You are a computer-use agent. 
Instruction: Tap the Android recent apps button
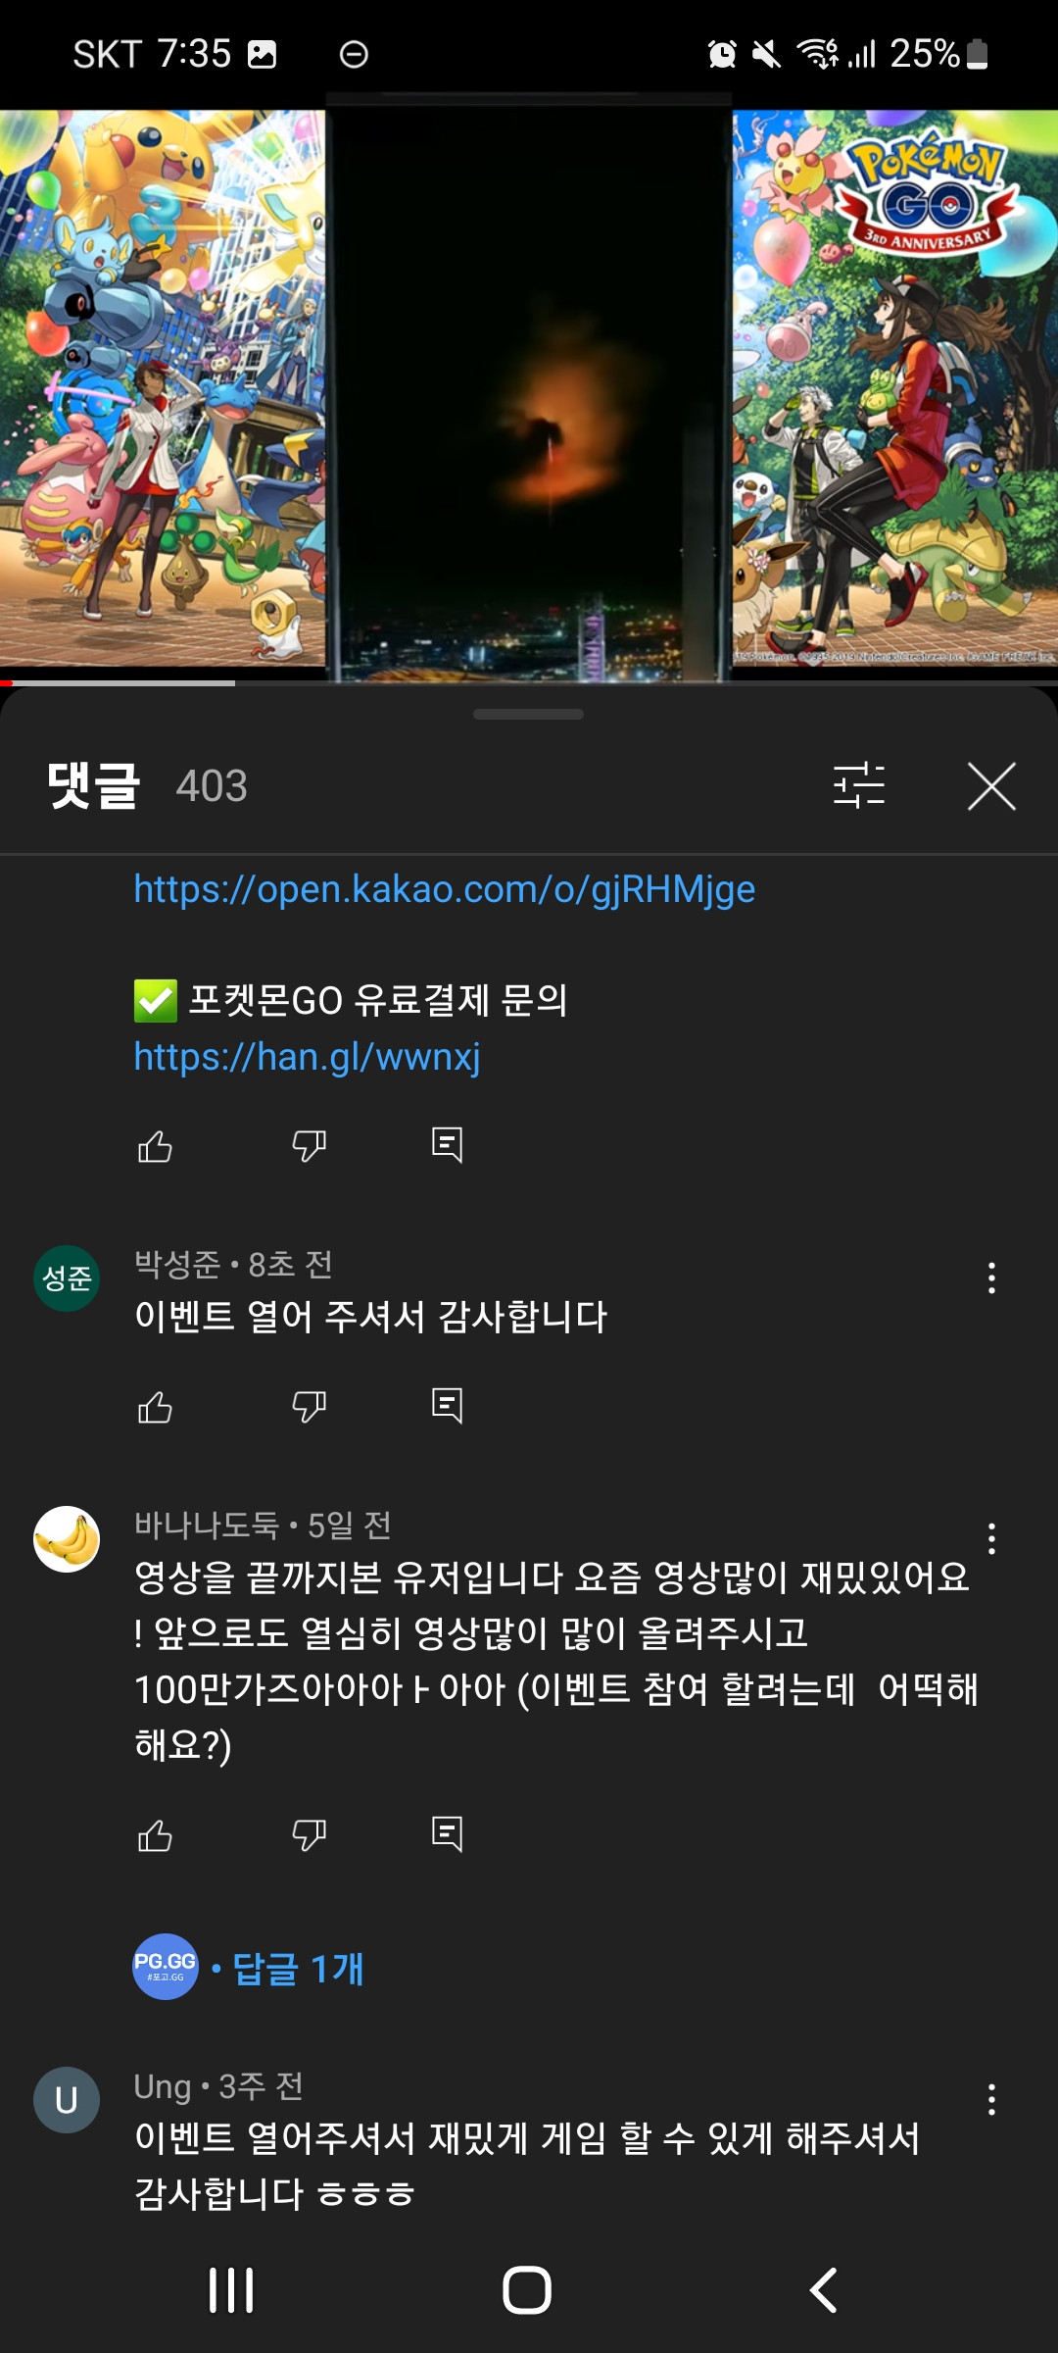231,2290
